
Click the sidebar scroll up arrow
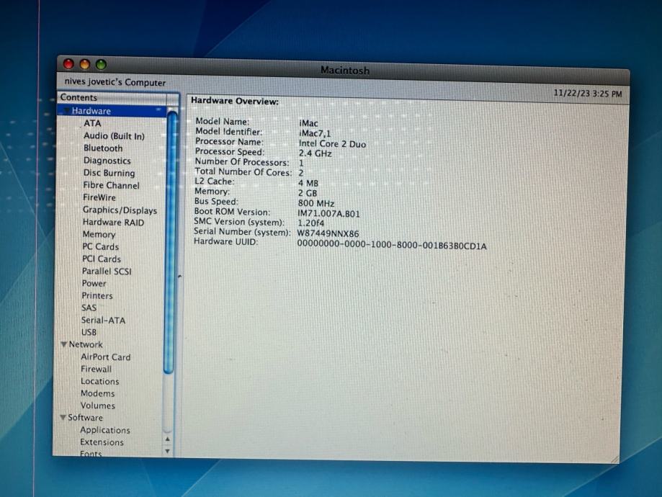tap(168, 439)
